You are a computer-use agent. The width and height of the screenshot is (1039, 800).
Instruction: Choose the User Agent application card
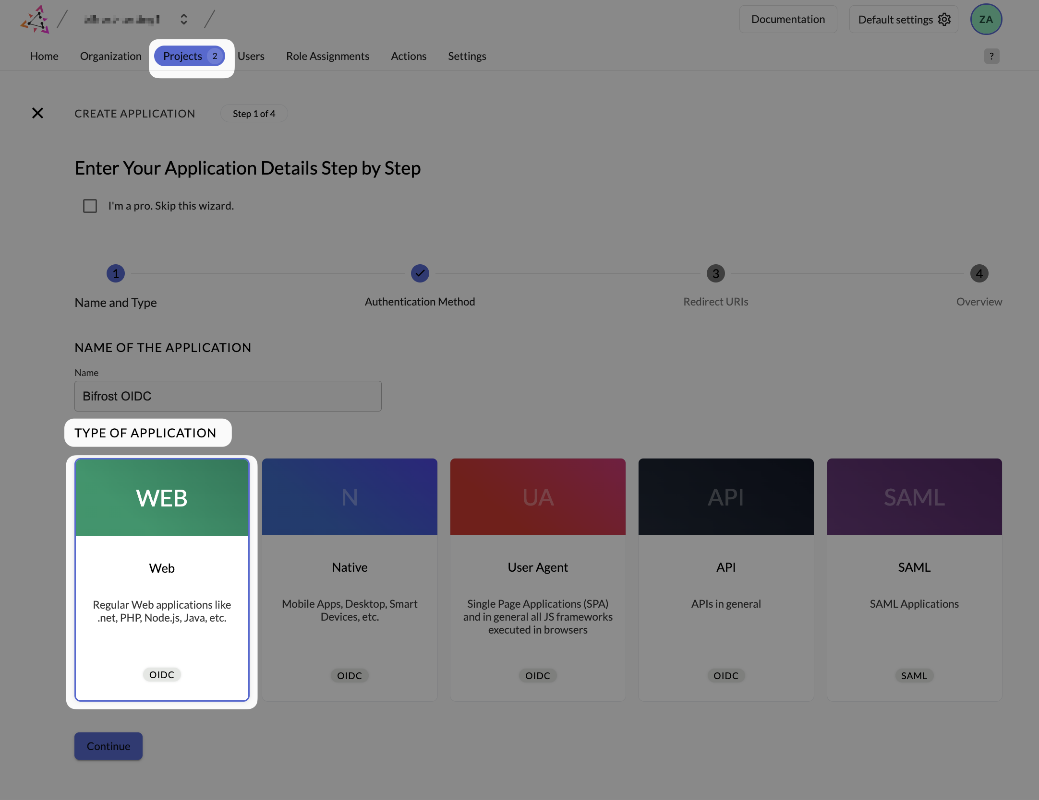click(538, 580)
